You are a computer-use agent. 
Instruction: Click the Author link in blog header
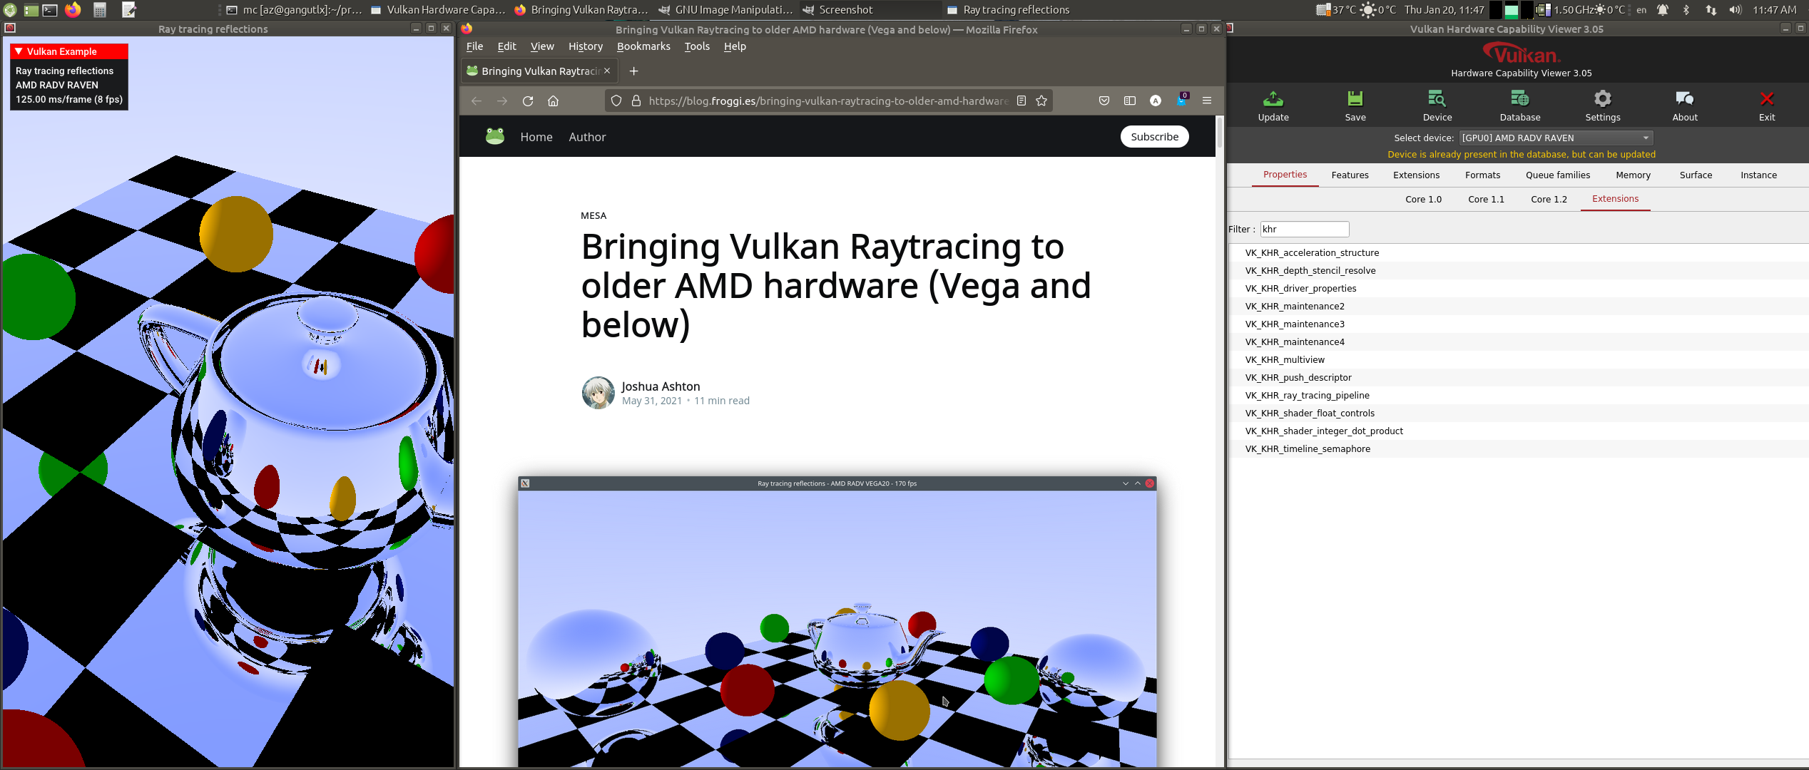click(x=587, y=136)
